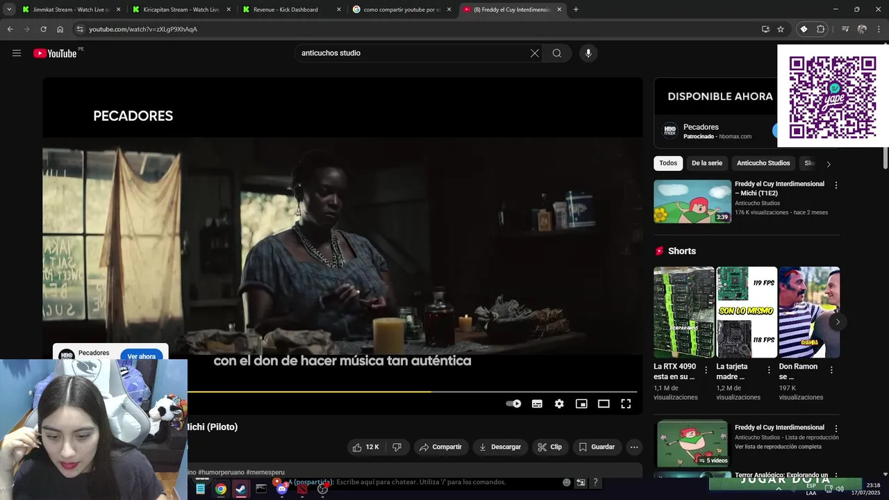Open the tab search dropdown arrow
The height and width of the screenshot is (500, 889).
pos(9,10)
